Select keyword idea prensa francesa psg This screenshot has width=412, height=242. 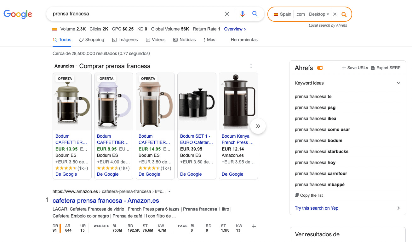point(315,107)
